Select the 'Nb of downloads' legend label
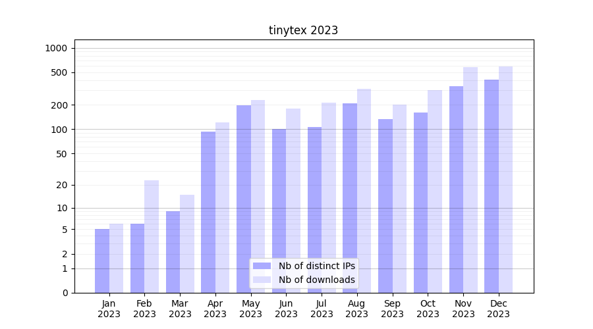The height and width of the screenshot is (329, 593). [316, 280]
